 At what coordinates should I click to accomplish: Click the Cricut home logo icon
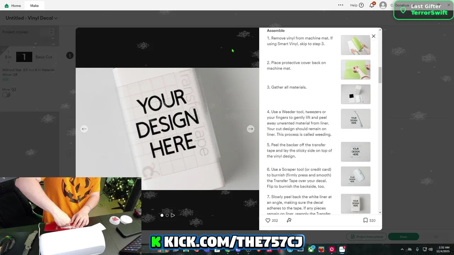(6, 6)
